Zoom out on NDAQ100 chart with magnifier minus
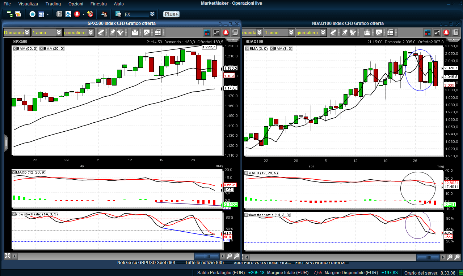Image resolution: width=463 pixels, height=276 pixels. 450,257
